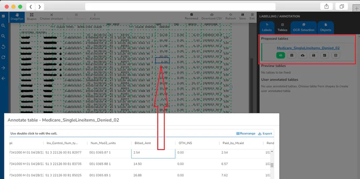
Task: Select the Billed_Amt cell containing 2.54
Action: (x=153, y=153)
